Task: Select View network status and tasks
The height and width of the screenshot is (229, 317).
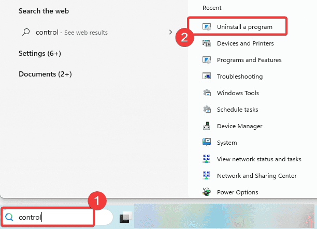Action: click(x=259, y=159)
